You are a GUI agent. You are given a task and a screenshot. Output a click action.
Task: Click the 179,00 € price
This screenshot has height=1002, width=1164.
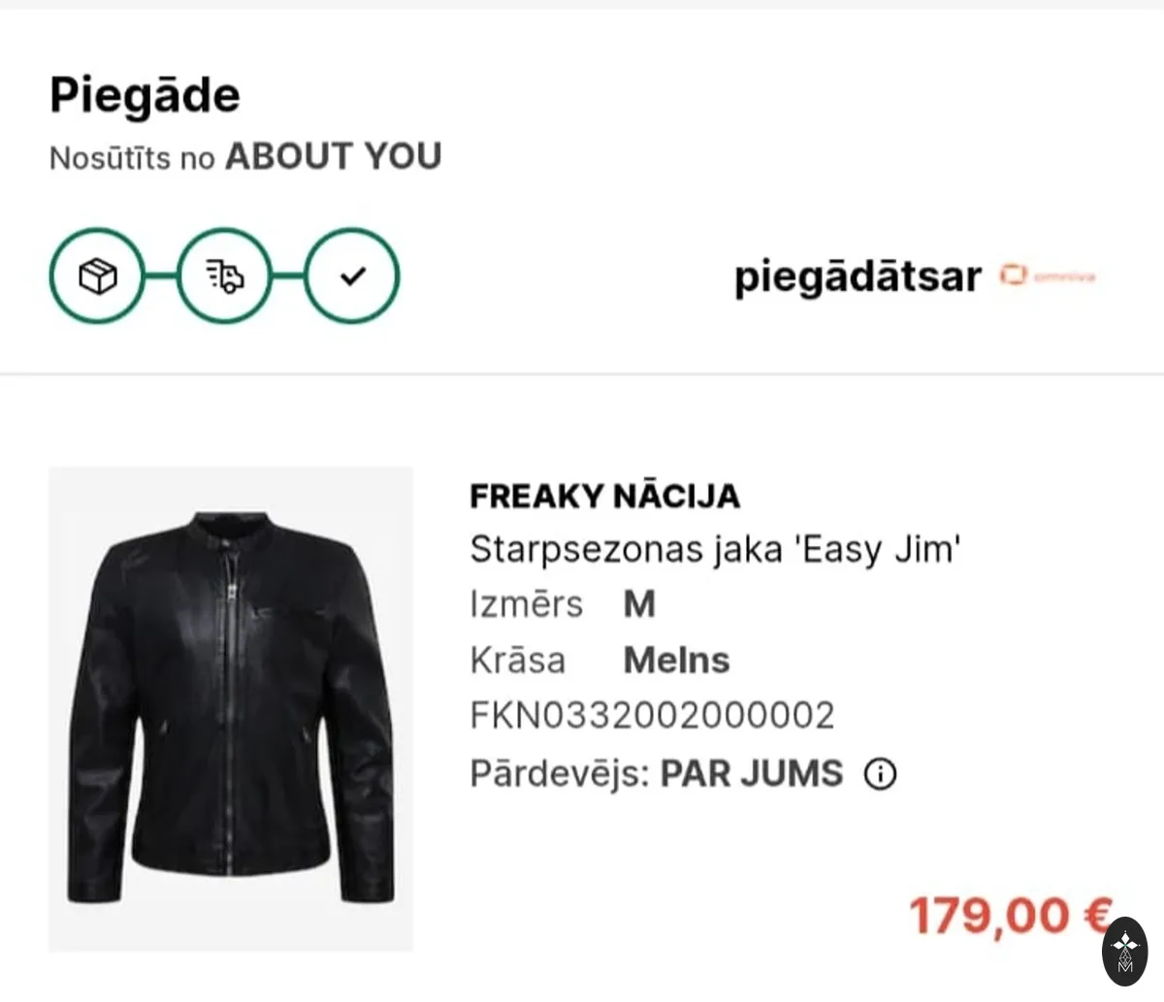pos(1010,915)
